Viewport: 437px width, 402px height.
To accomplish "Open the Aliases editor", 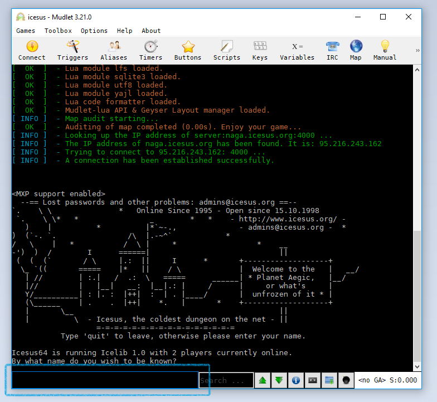I will pyautogui.click(x=114, y=50).
